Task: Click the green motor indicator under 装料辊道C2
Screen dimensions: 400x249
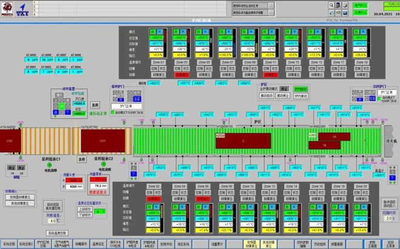Action: point(103,164)
